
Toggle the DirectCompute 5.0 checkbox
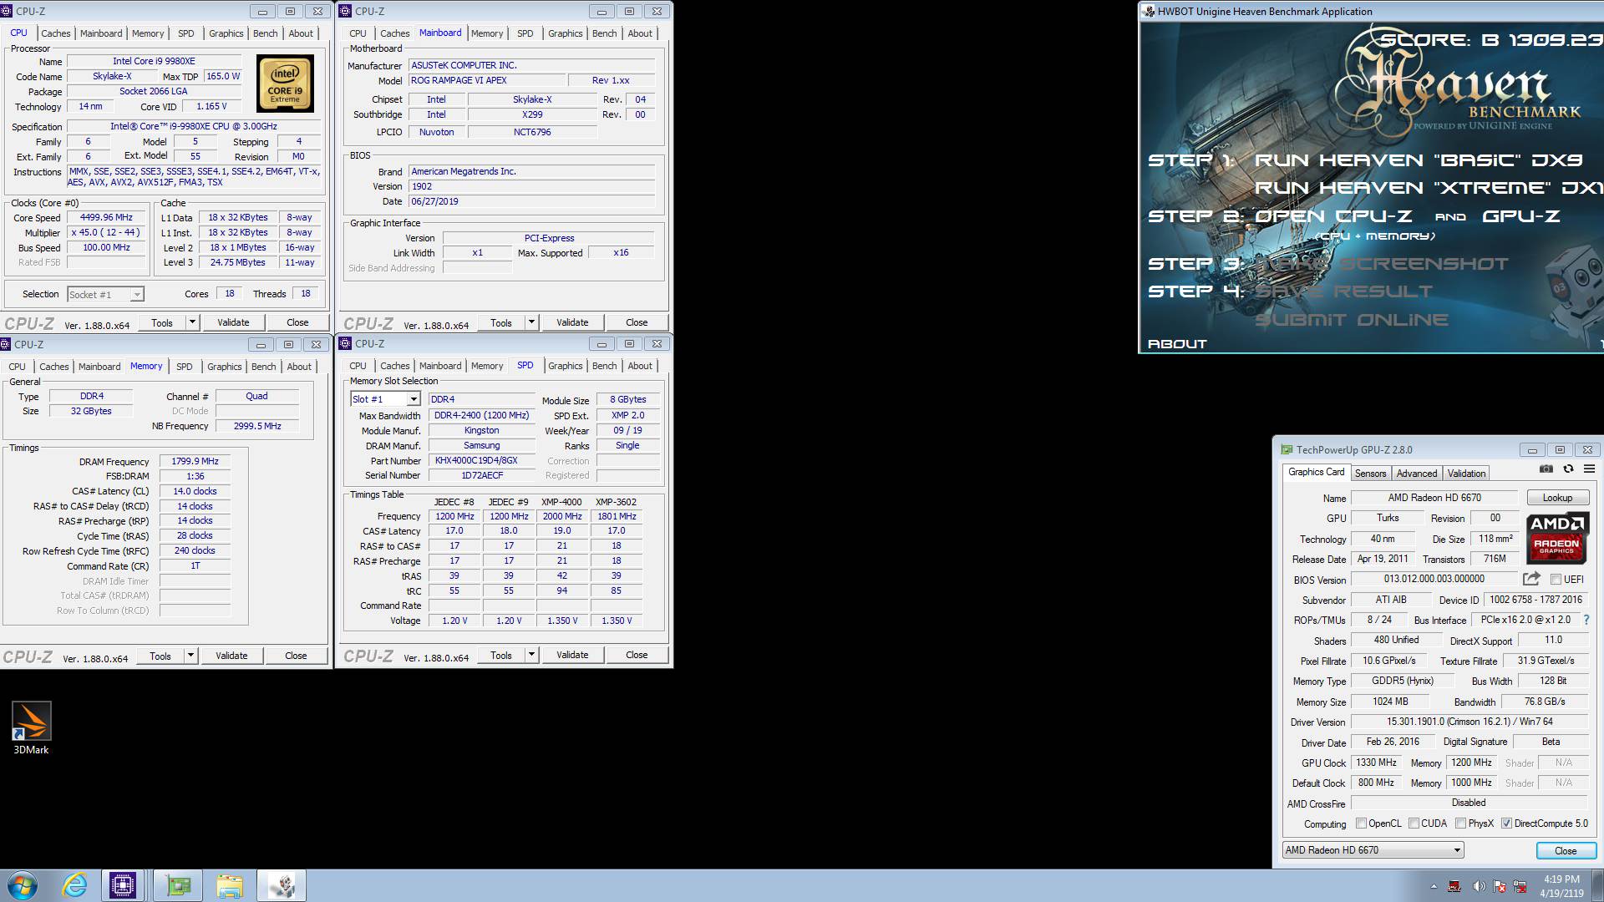pos(1506,823)
